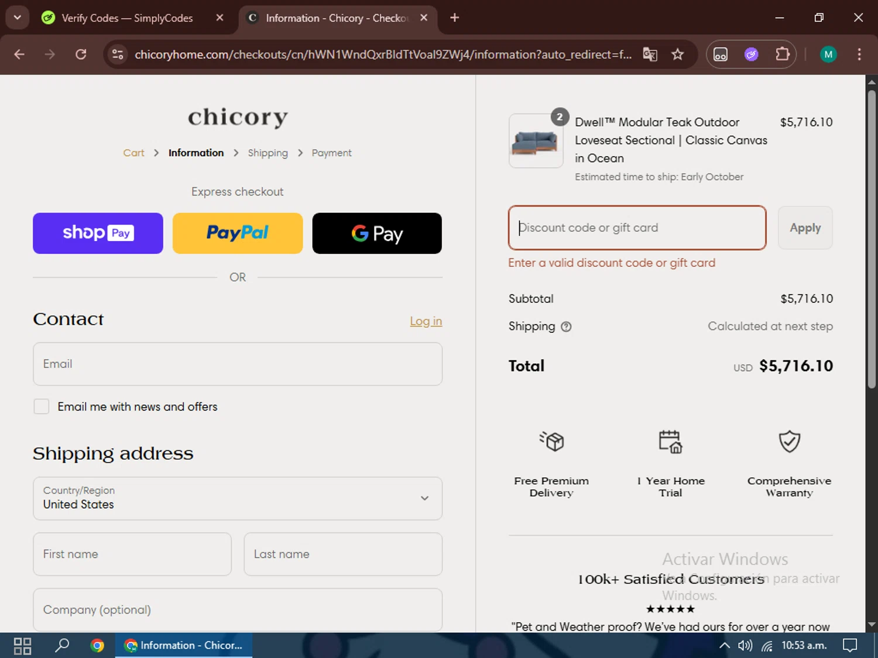The image size is (878, 658).
Task: Close the Verify Codes SimplyCodes tab
Action: pyautogui.click(x=220, y=18)
